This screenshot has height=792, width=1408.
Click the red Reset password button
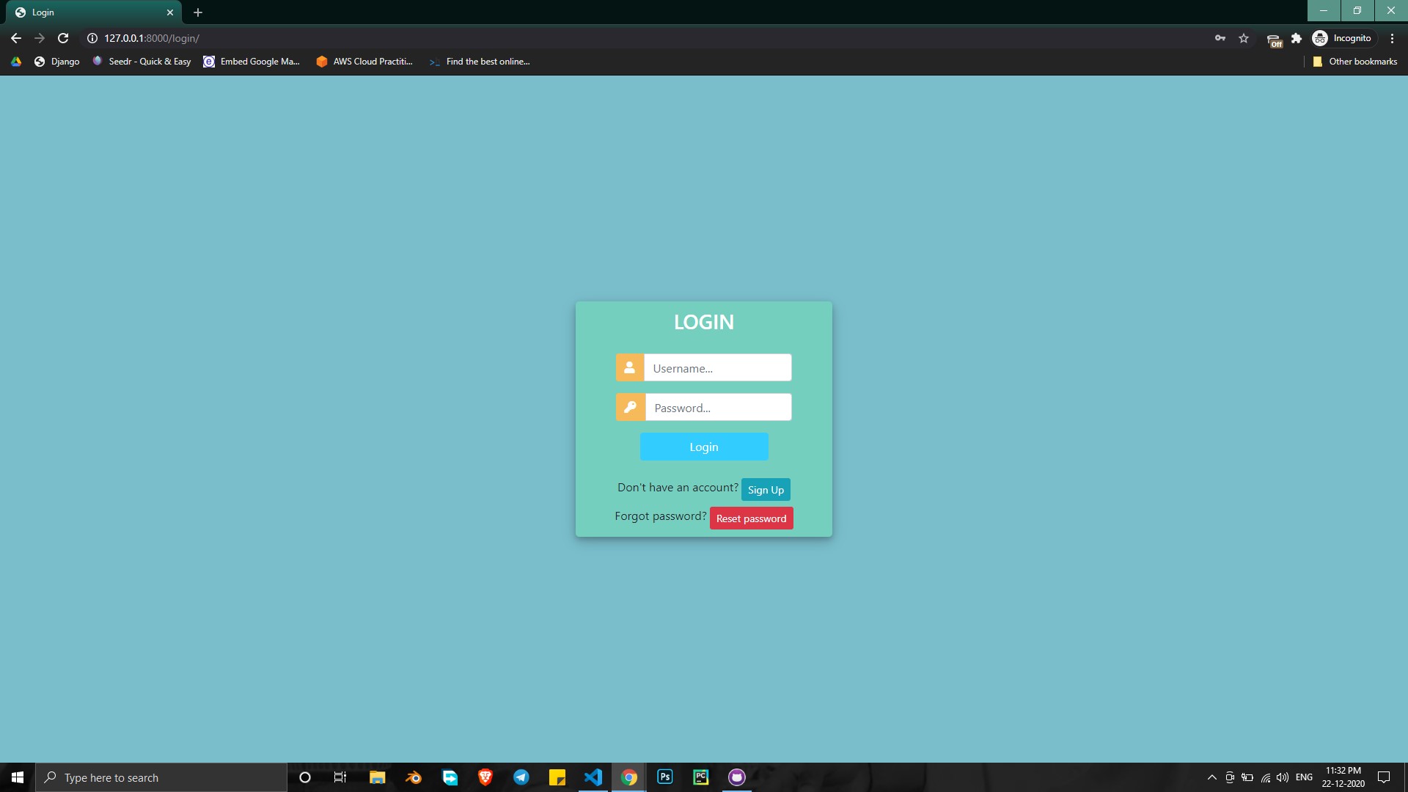click(751, 518)
